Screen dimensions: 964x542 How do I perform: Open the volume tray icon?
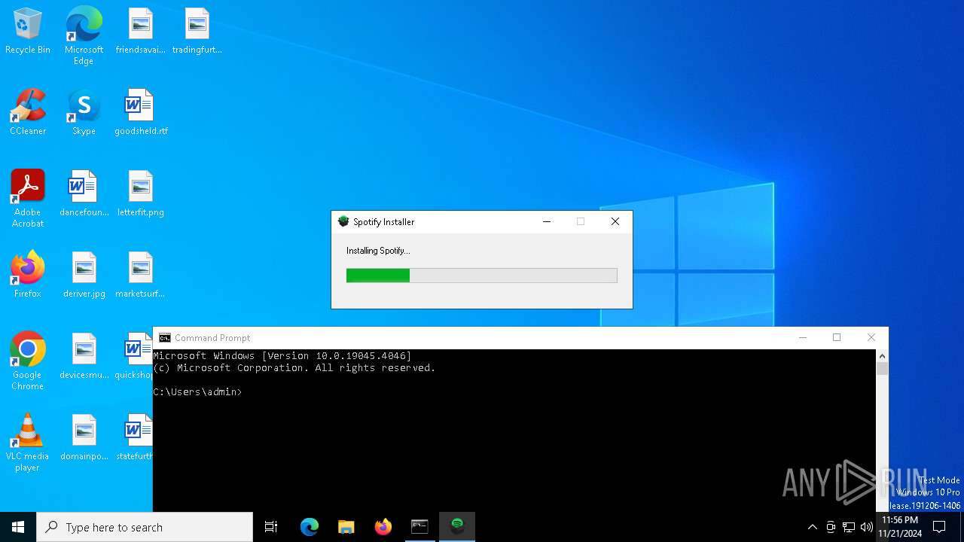tap(867, 527)
